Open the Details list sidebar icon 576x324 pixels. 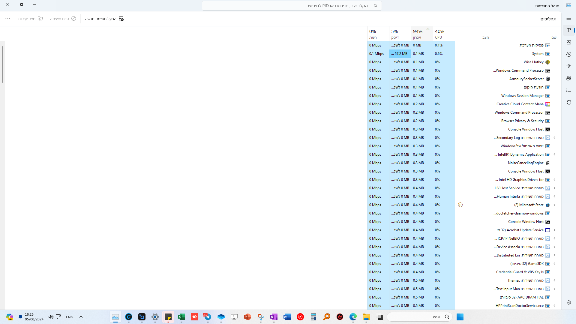(569, 90)
